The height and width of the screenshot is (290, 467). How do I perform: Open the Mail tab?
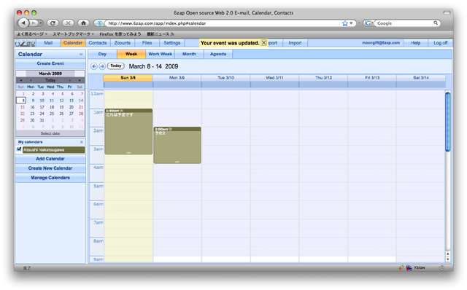coord(48,43)
